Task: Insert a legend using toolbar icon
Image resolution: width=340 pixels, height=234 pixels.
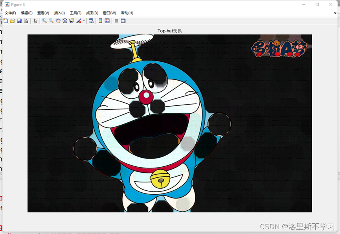Action: (x=107, y=21)
